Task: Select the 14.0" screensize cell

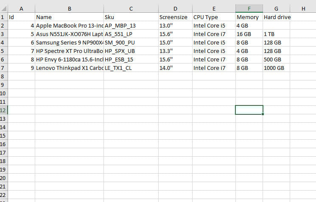Action: coord(175,68)
